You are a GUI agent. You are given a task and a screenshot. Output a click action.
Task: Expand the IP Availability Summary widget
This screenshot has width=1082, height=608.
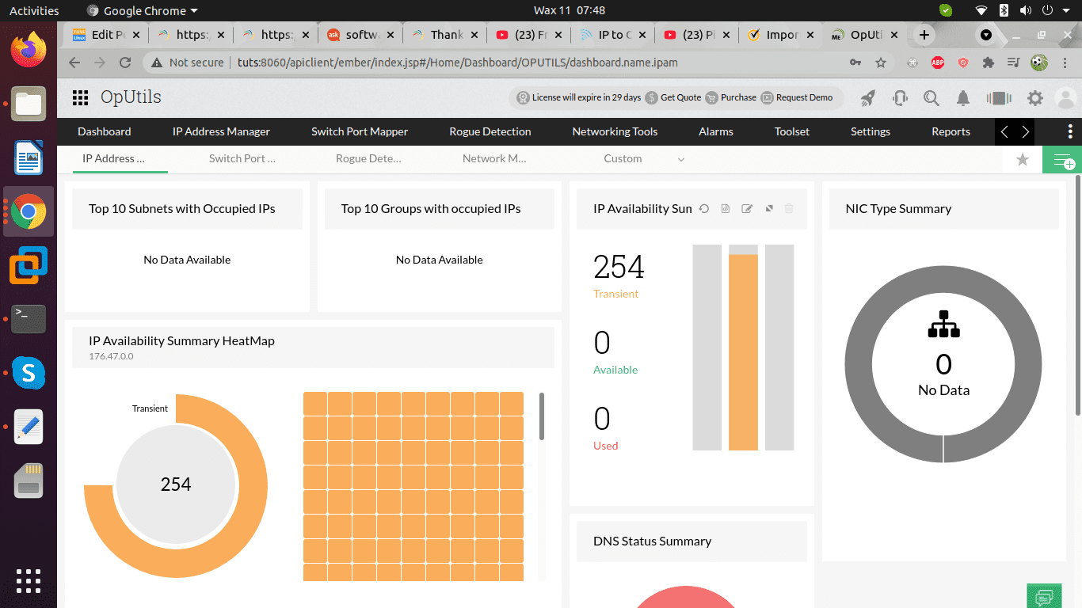768,209
